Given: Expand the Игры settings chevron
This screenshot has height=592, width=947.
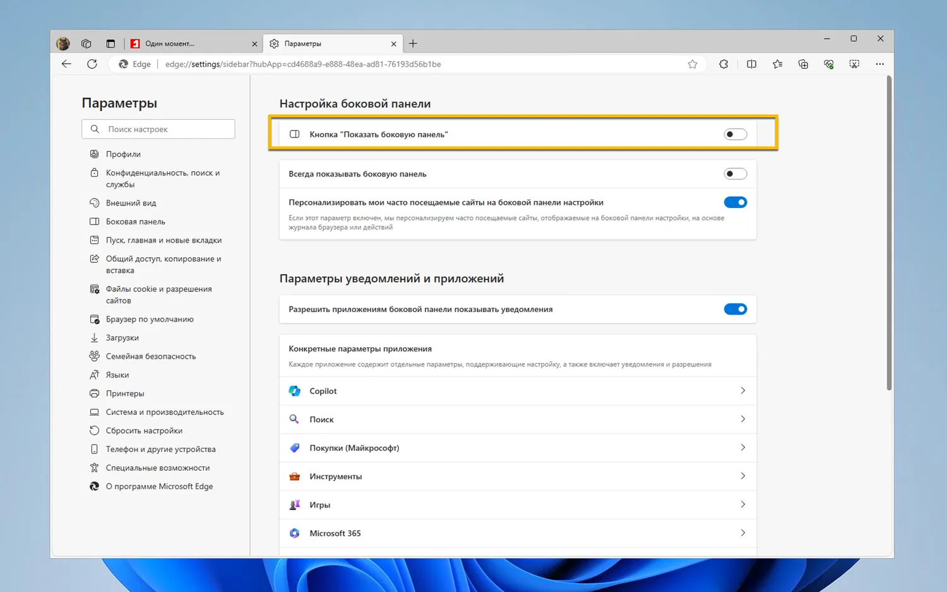Looking at the screenshot, I should point(742,504).
